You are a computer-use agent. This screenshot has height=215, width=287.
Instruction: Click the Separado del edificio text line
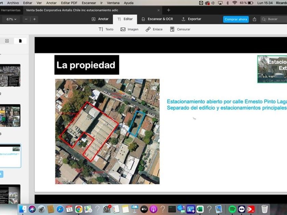click(227, 108)
